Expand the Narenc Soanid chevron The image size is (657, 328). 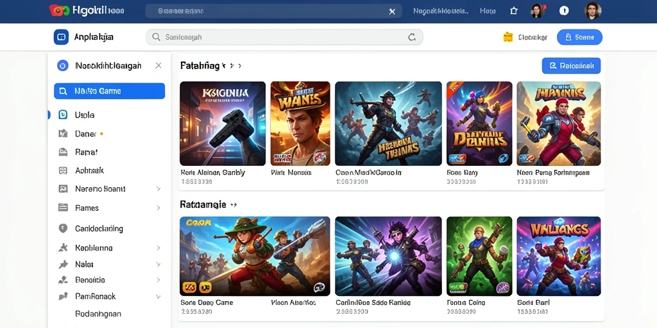coord(158,189)
